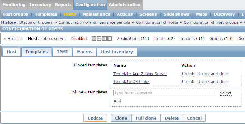
Task: Click the Update button
Action: point(95,118)
